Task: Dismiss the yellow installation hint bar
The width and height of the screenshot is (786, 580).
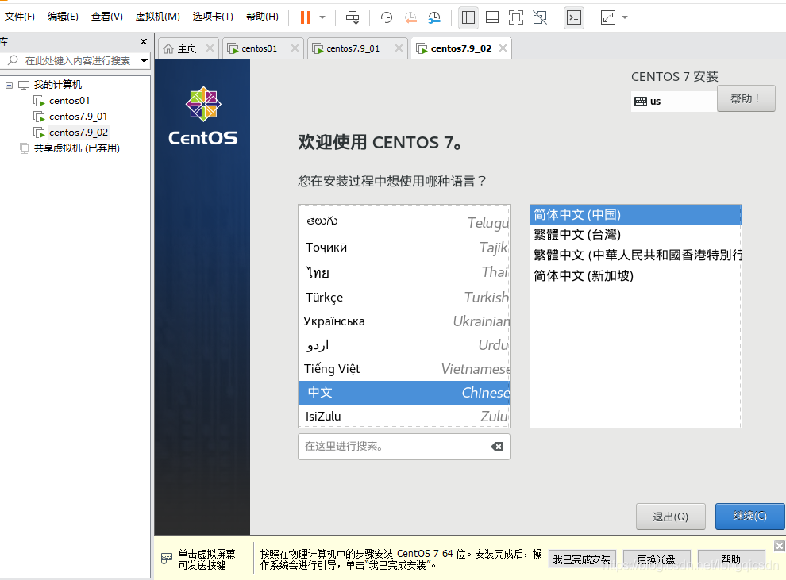Action: [x=780, y=546]
